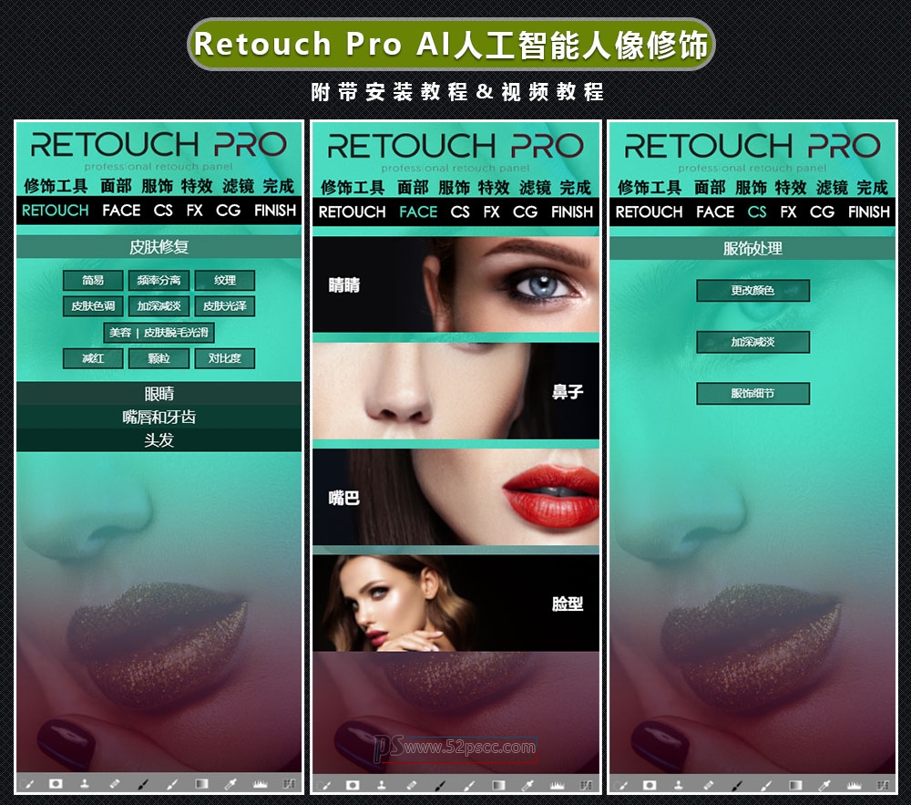Open the 鼻子 nose thumbnail

click(x=455, y=390)
